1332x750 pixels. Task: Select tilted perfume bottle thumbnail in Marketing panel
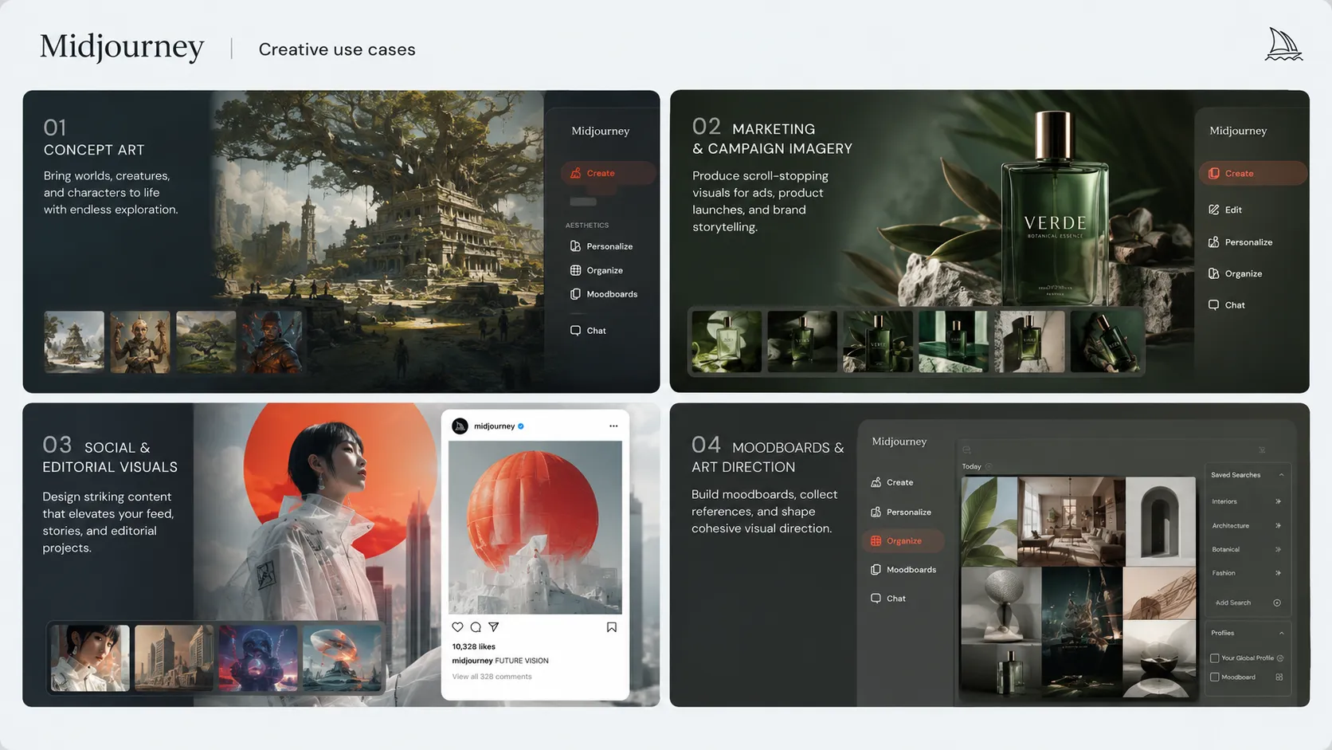[x=1105, y=341]
